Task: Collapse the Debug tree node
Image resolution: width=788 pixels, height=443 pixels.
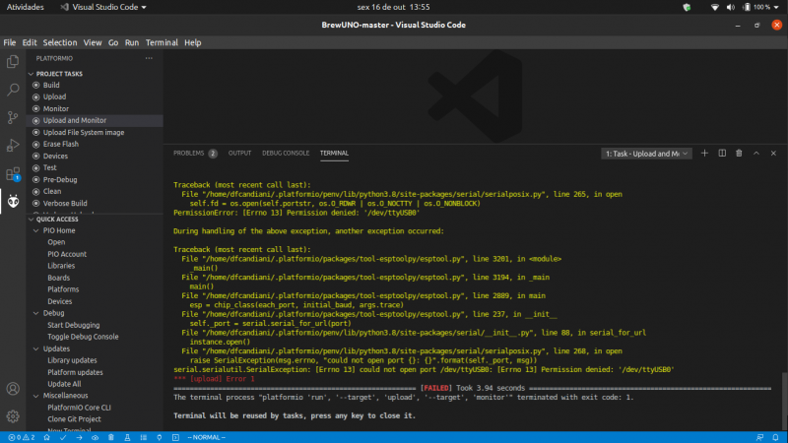Action: click(x=36, y=313)
